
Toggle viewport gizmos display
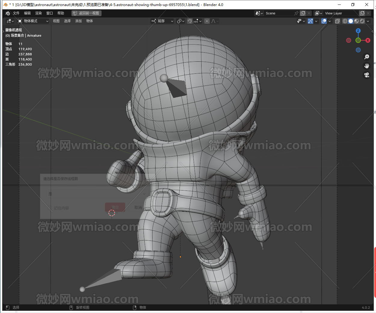[310, 21]
